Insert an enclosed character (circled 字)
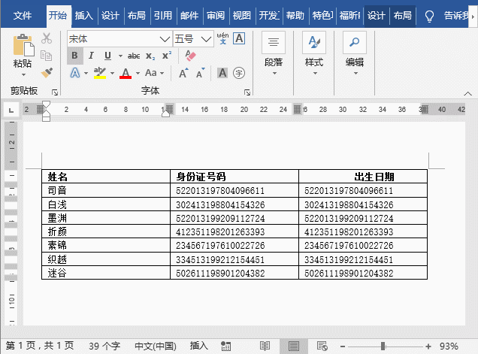 [x=239, y=73]
